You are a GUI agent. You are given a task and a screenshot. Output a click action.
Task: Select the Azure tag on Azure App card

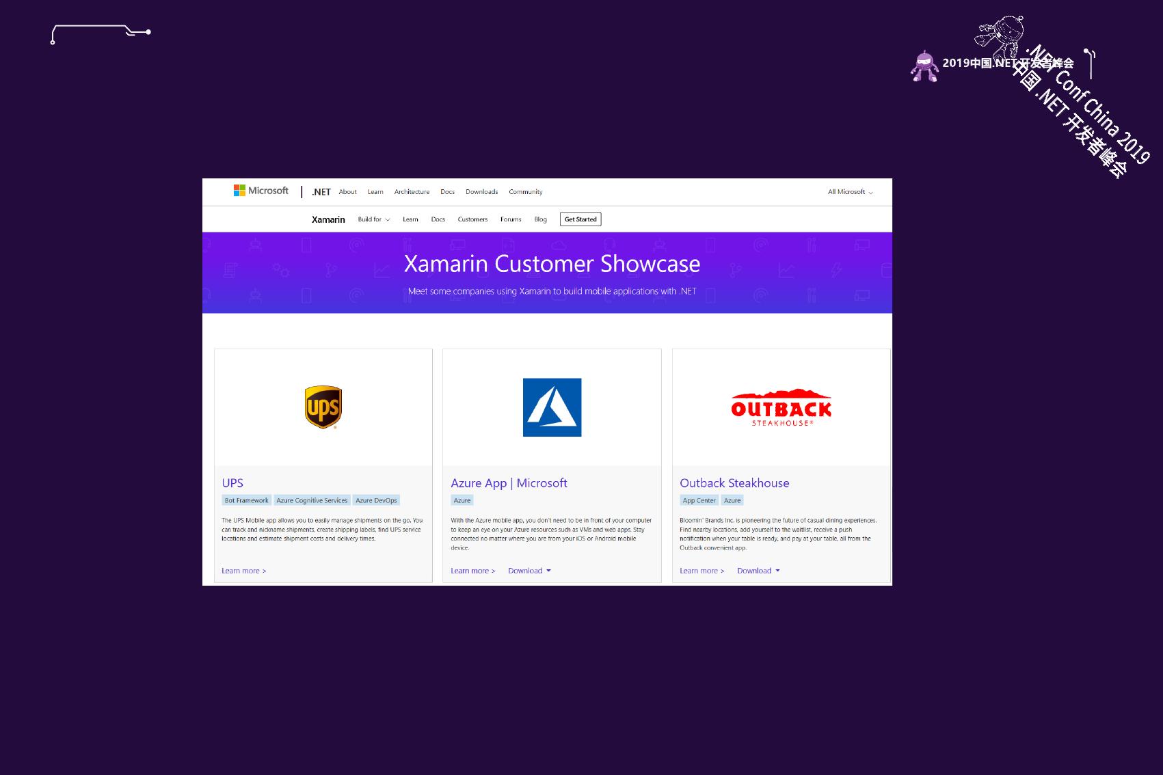point(462,500)
